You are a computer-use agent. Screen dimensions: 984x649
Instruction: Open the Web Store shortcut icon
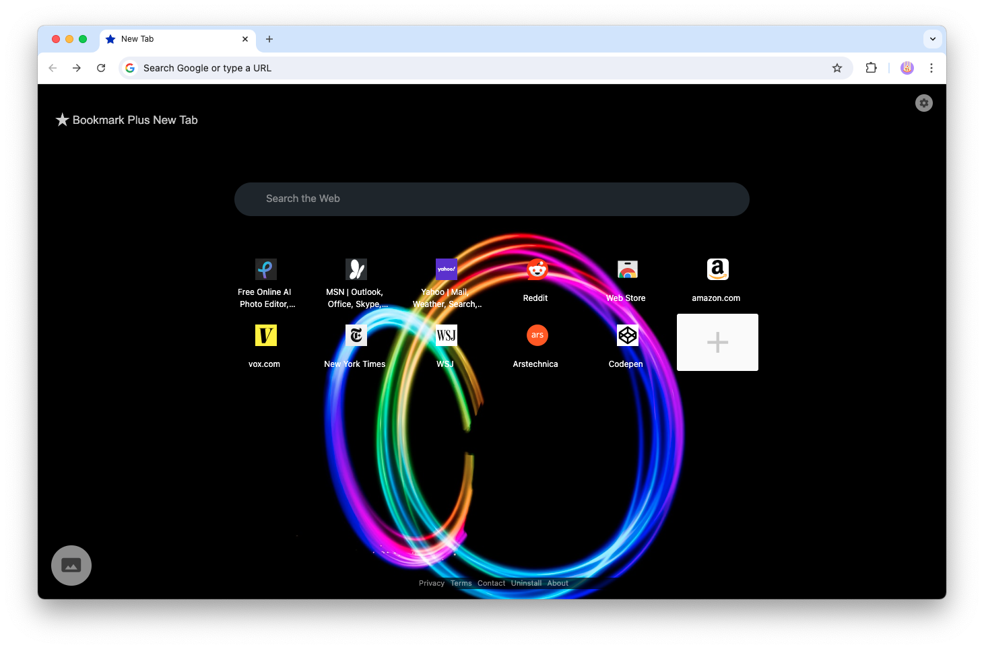click(x=627, y=269)
